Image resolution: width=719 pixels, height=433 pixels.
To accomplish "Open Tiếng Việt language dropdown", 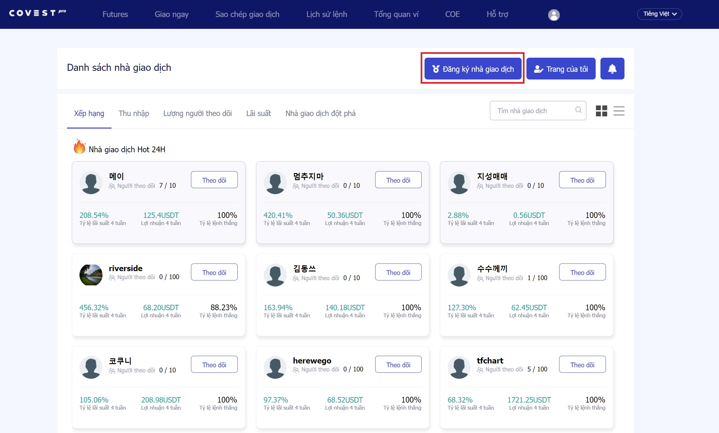I will [x=659, y=14].
